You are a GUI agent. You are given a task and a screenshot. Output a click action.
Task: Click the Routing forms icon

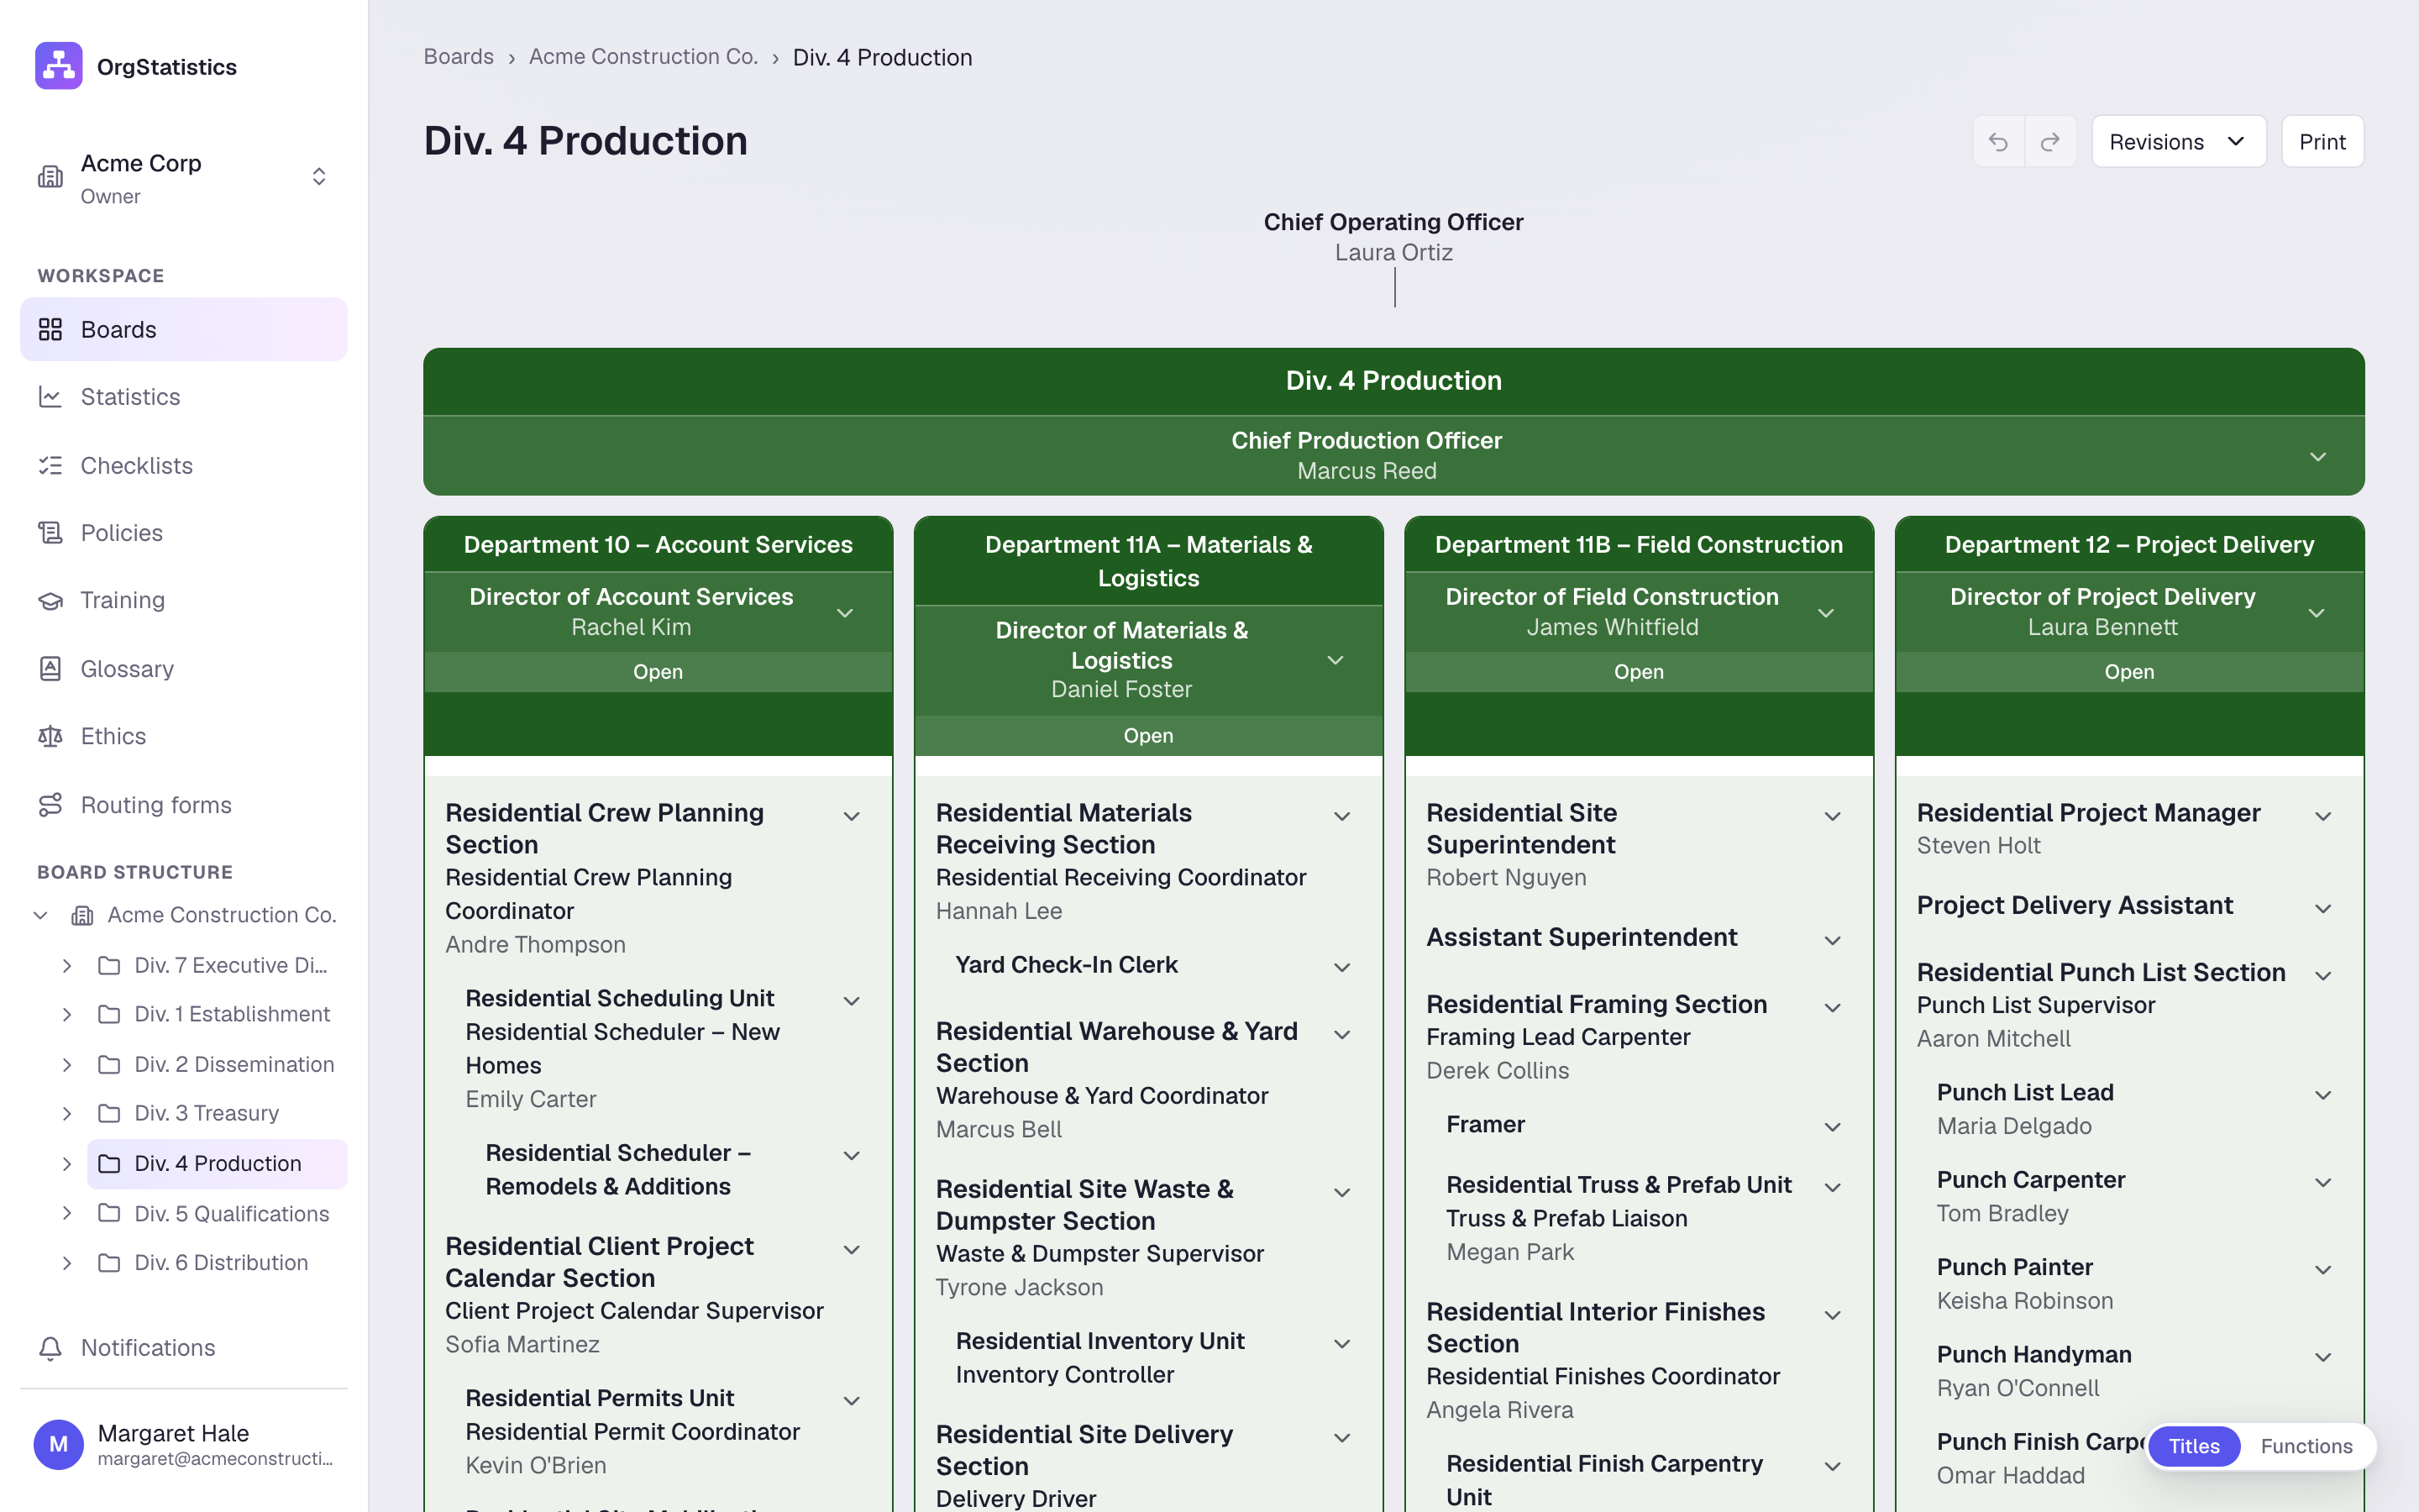50,804
